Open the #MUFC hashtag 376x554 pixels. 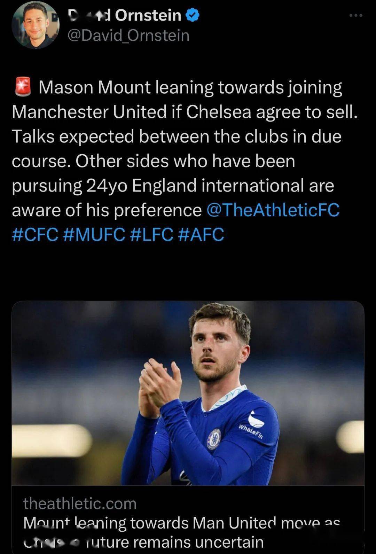click(94, 234)
